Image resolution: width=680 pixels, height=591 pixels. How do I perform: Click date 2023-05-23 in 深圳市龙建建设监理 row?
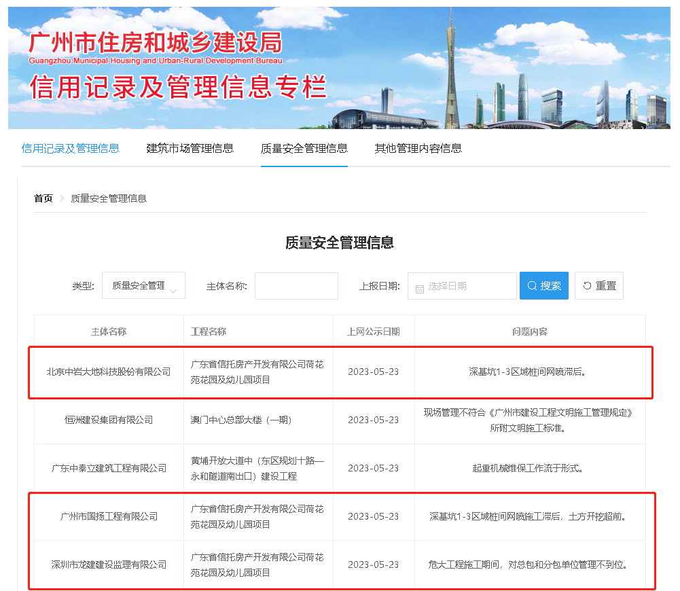374,564
